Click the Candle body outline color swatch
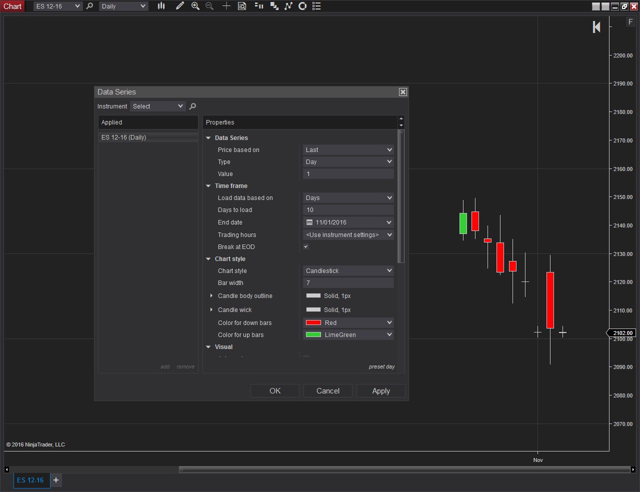This screenshot has width=640, height=492. 313,296
